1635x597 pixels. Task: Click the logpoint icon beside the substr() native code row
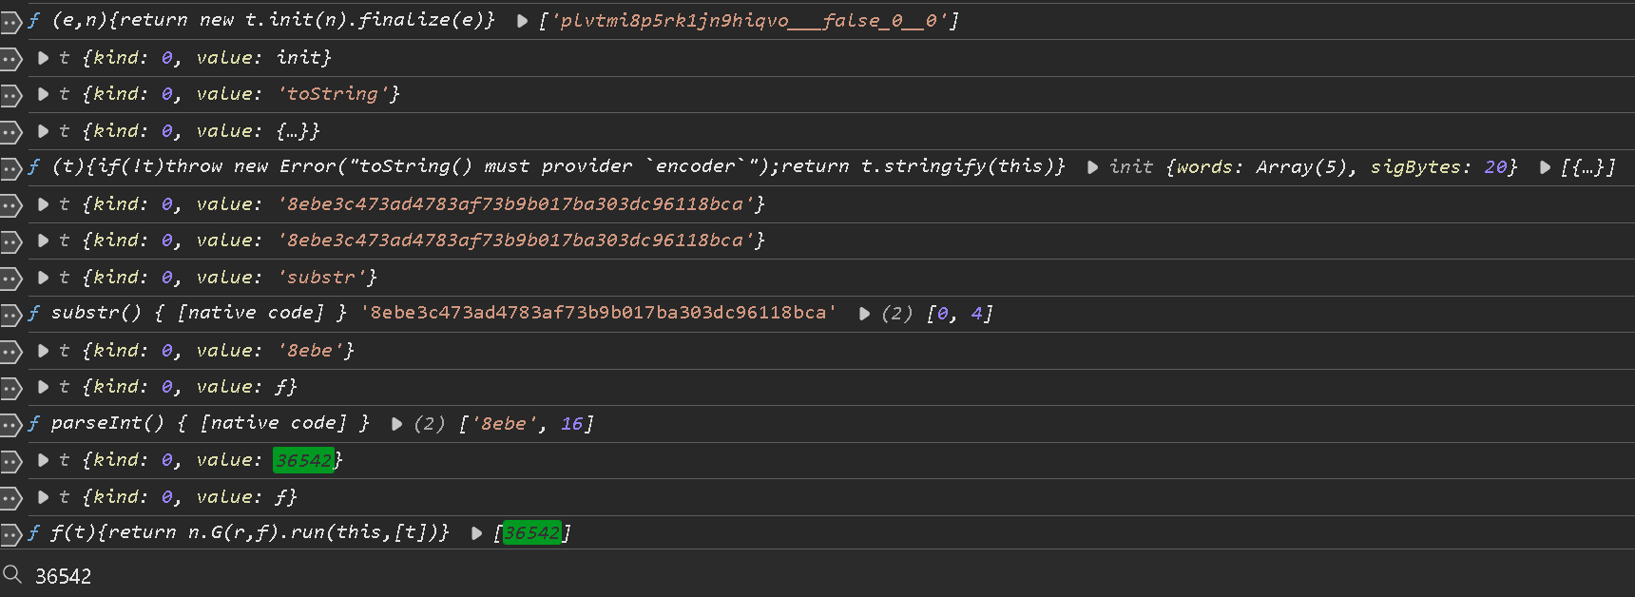(x=10, y=315)
